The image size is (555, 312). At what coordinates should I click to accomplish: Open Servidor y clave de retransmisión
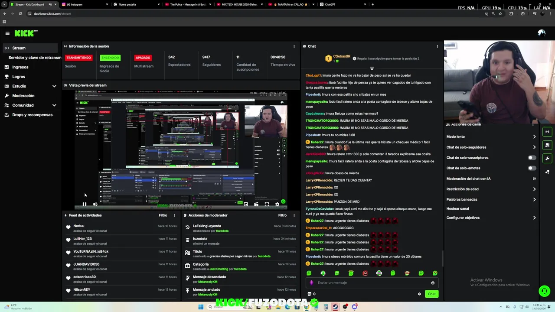click(x=35, y=58)
